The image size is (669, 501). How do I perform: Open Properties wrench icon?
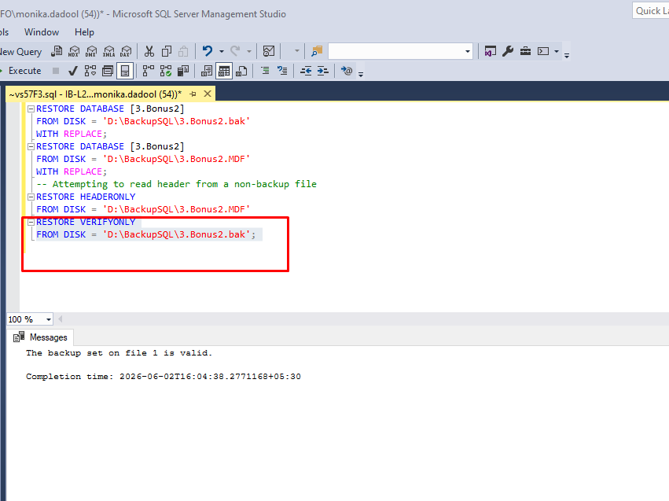(508, 52)
